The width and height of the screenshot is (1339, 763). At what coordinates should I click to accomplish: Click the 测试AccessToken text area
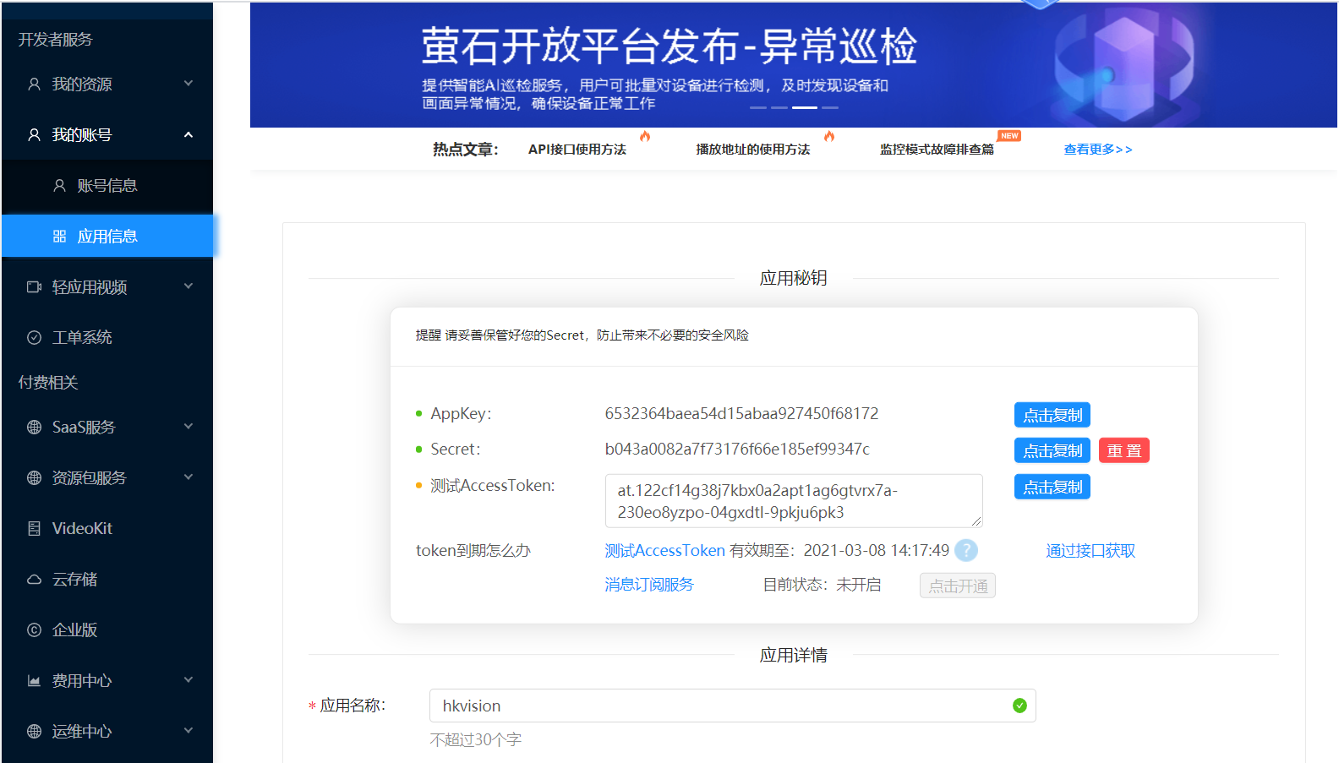[794, 501]
